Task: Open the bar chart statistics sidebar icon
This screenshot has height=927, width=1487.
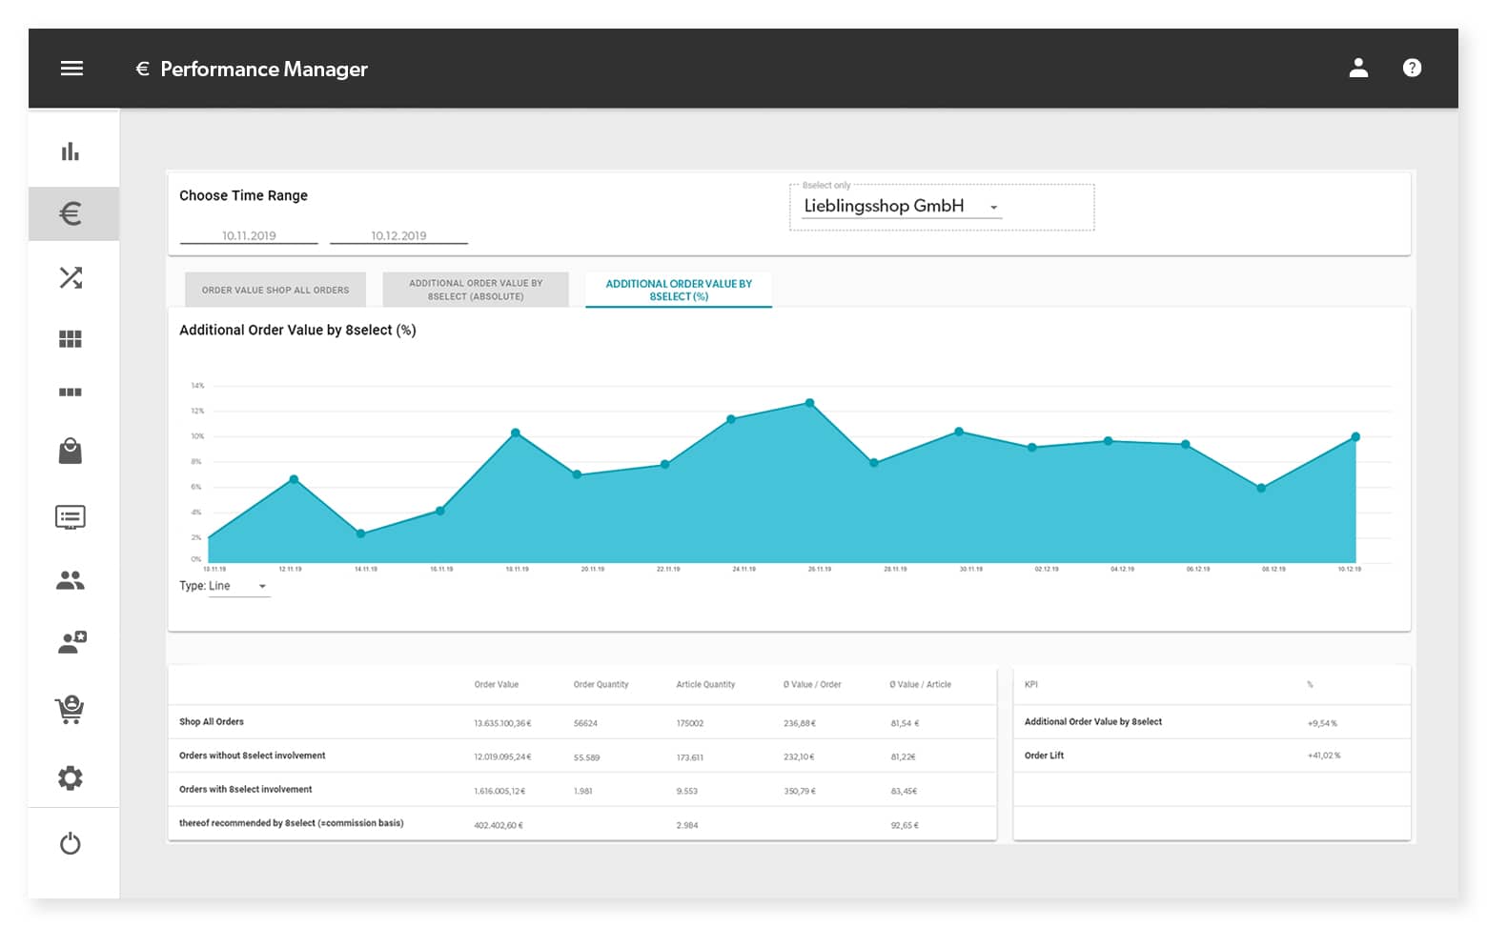Action: 71,151
